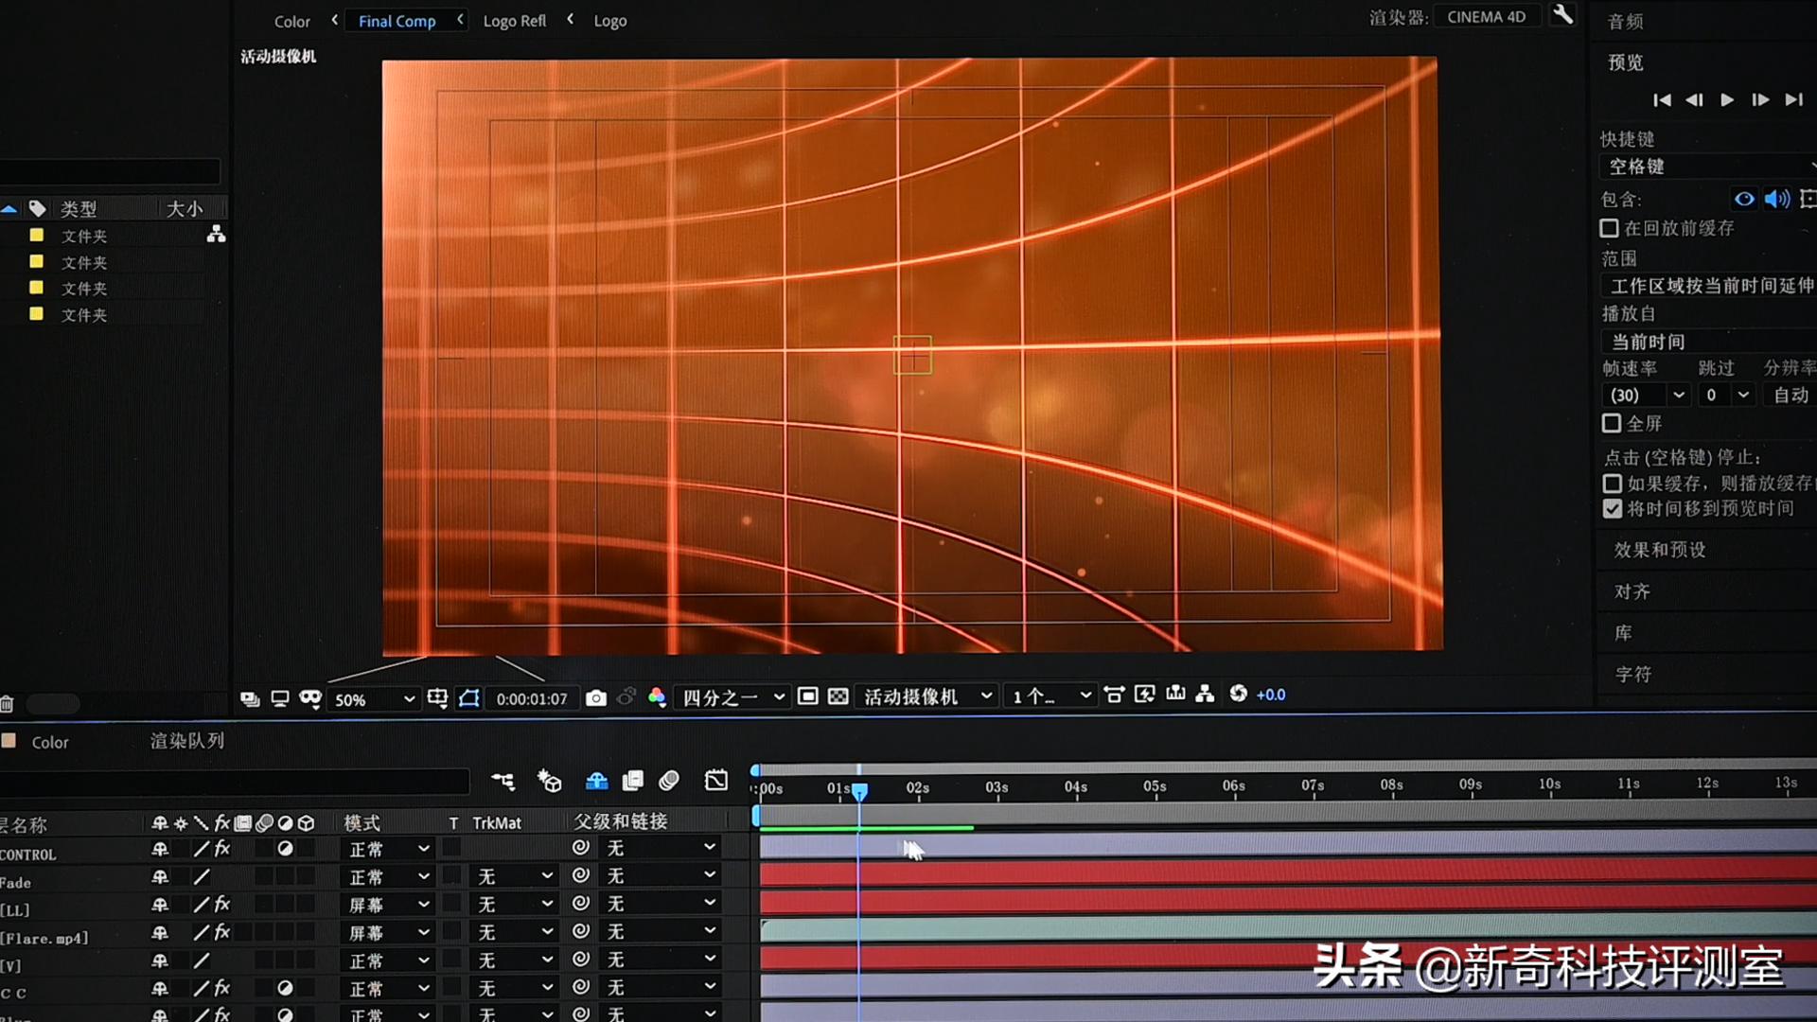Enable frame blending for the composition
This screenshot has height=1022, width=1817.
pos(633,781)
